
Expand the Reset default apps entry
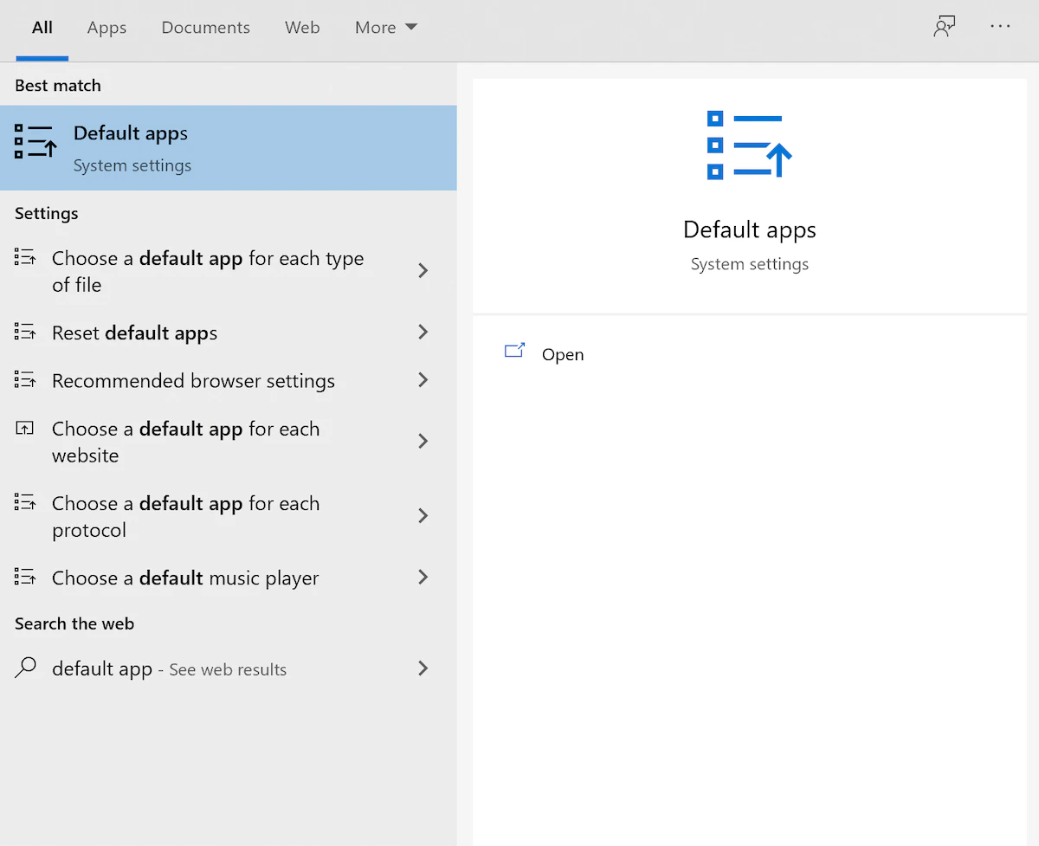coord(423,332)
